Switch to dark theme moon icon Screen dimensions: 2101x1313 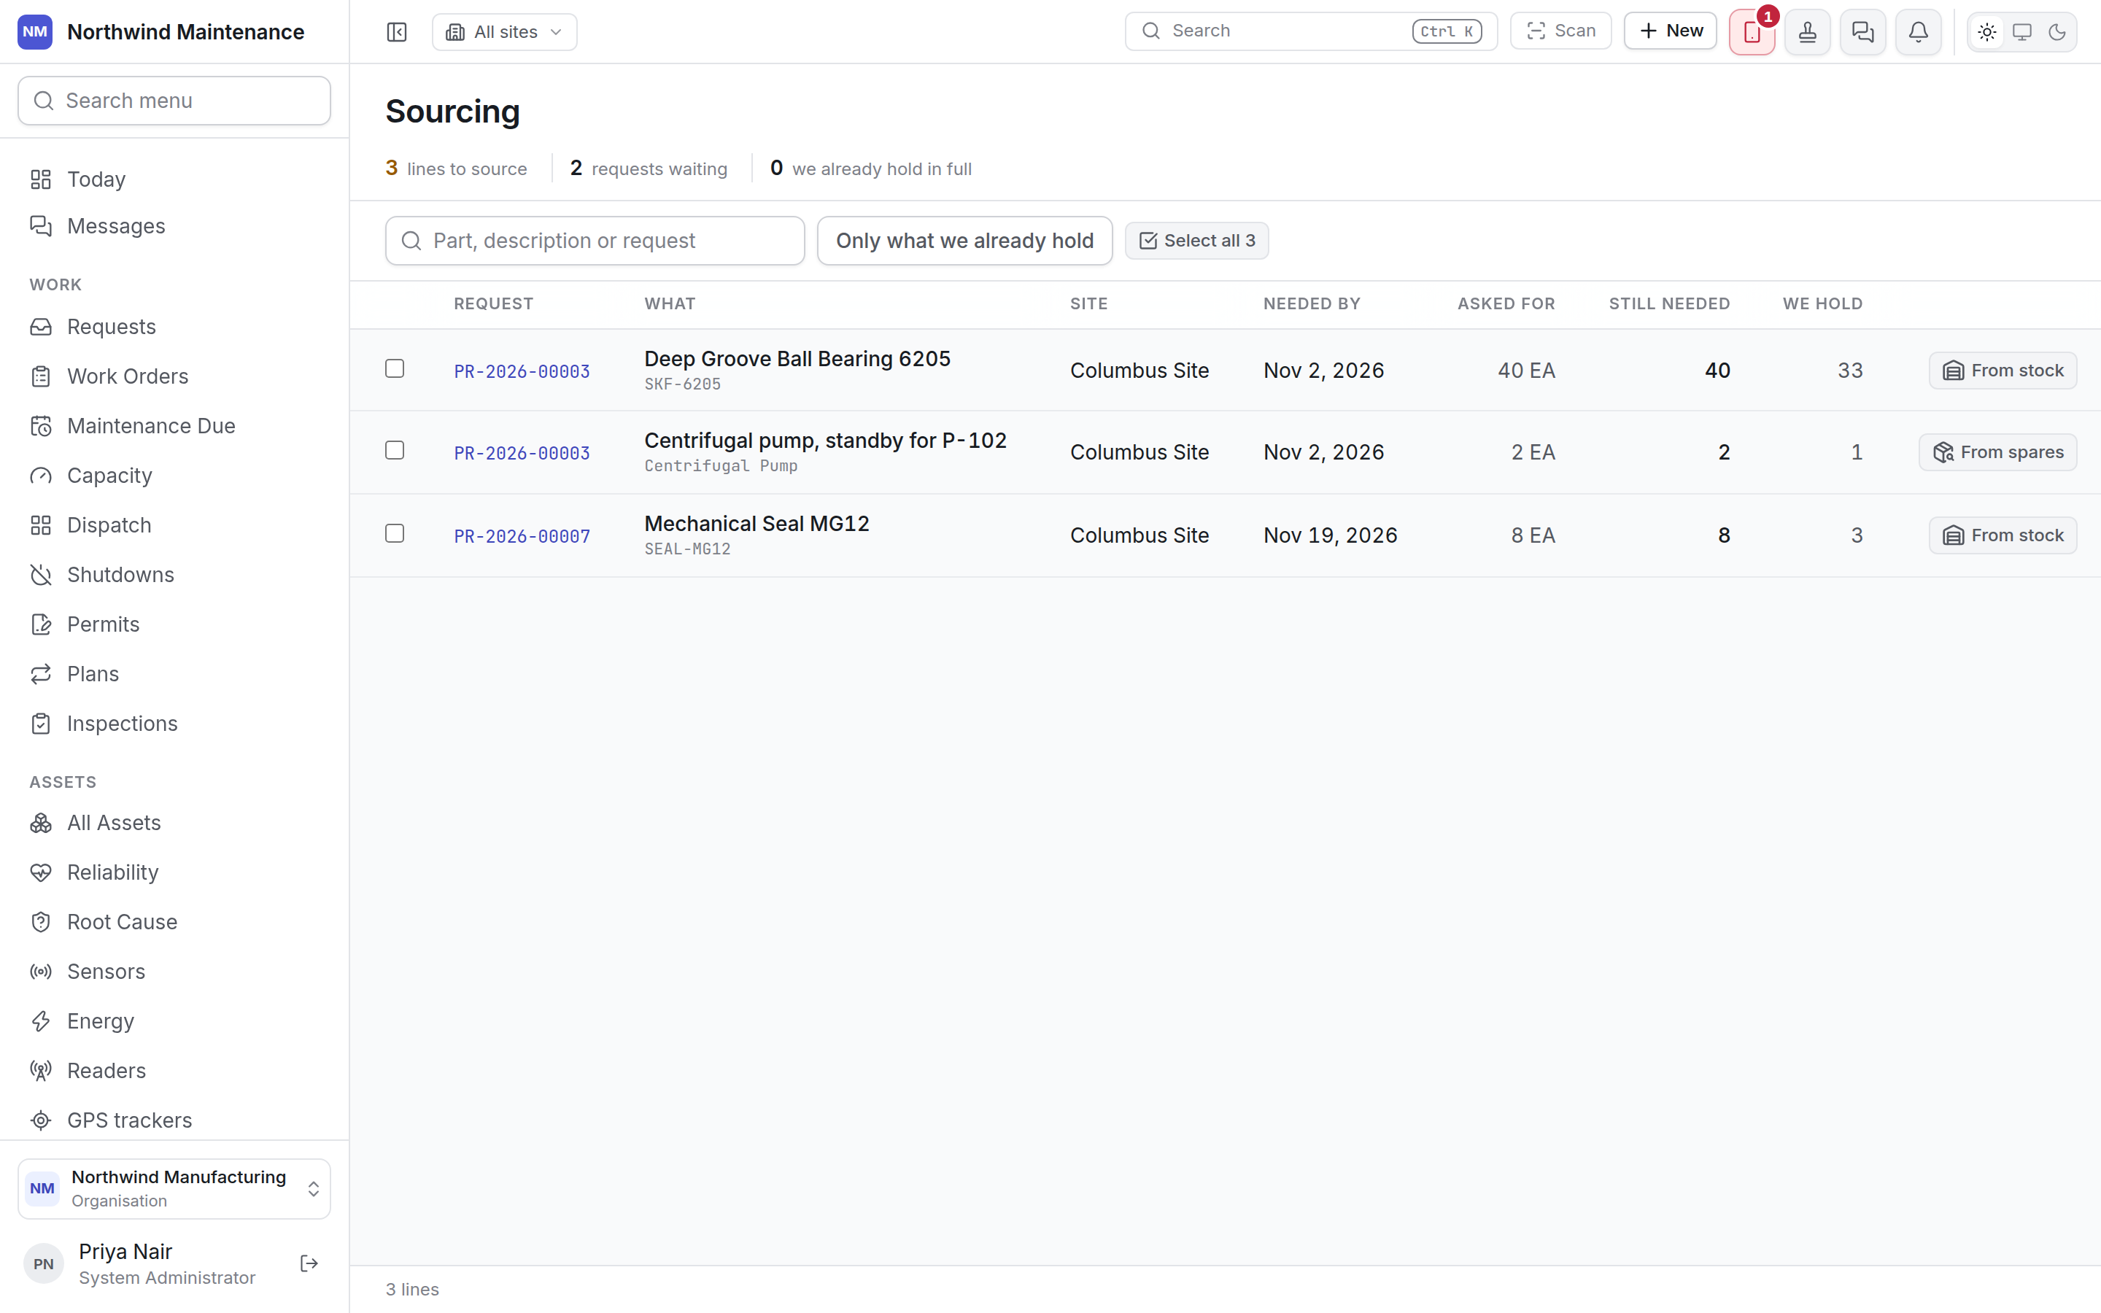pyautogui.click(x=2056, y=32)
